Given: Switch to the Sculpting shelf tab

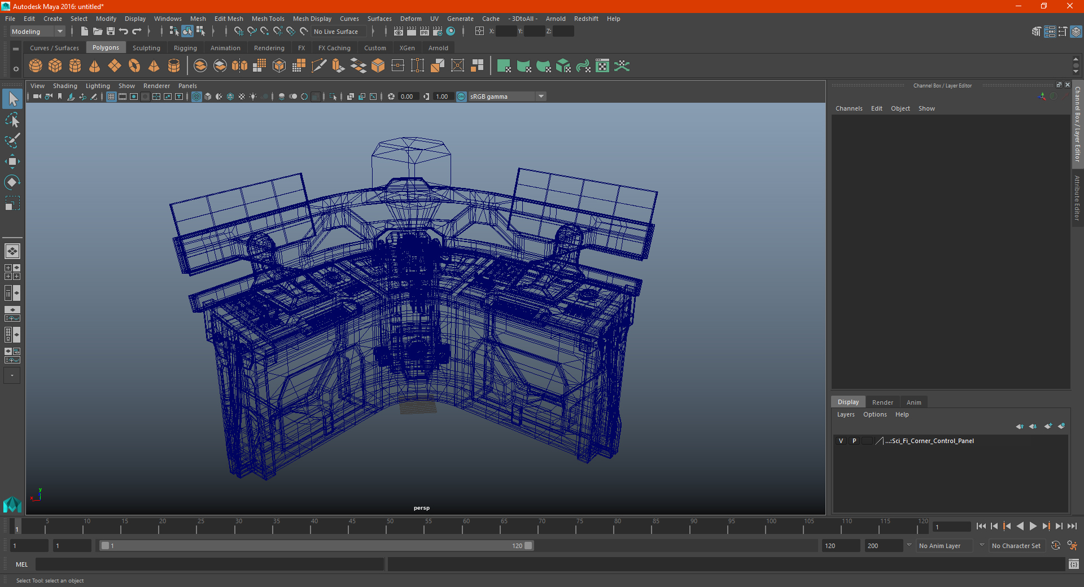Looking at the screenshot, I should click(x=146, y=48).
